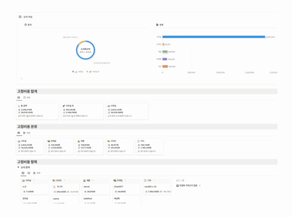The height and width of the screenshot is (217, 292).
Task: Open the 마케팅 category card
Action: pos(60,146)
